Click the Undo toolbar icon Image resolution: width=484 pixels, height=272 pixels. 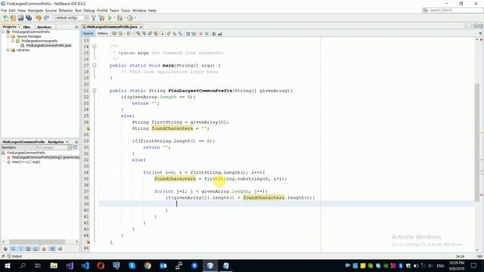(39, 18)
